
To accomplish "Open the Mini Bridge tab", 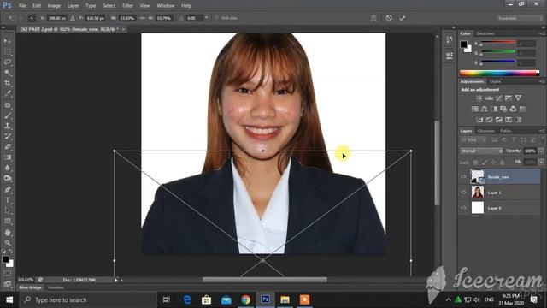I will 31,287.
